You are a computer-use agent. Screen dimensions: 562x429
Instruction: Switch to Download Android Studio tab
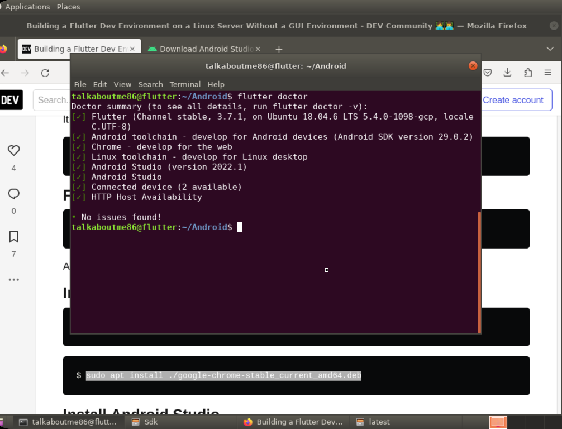tap(204, 49)
